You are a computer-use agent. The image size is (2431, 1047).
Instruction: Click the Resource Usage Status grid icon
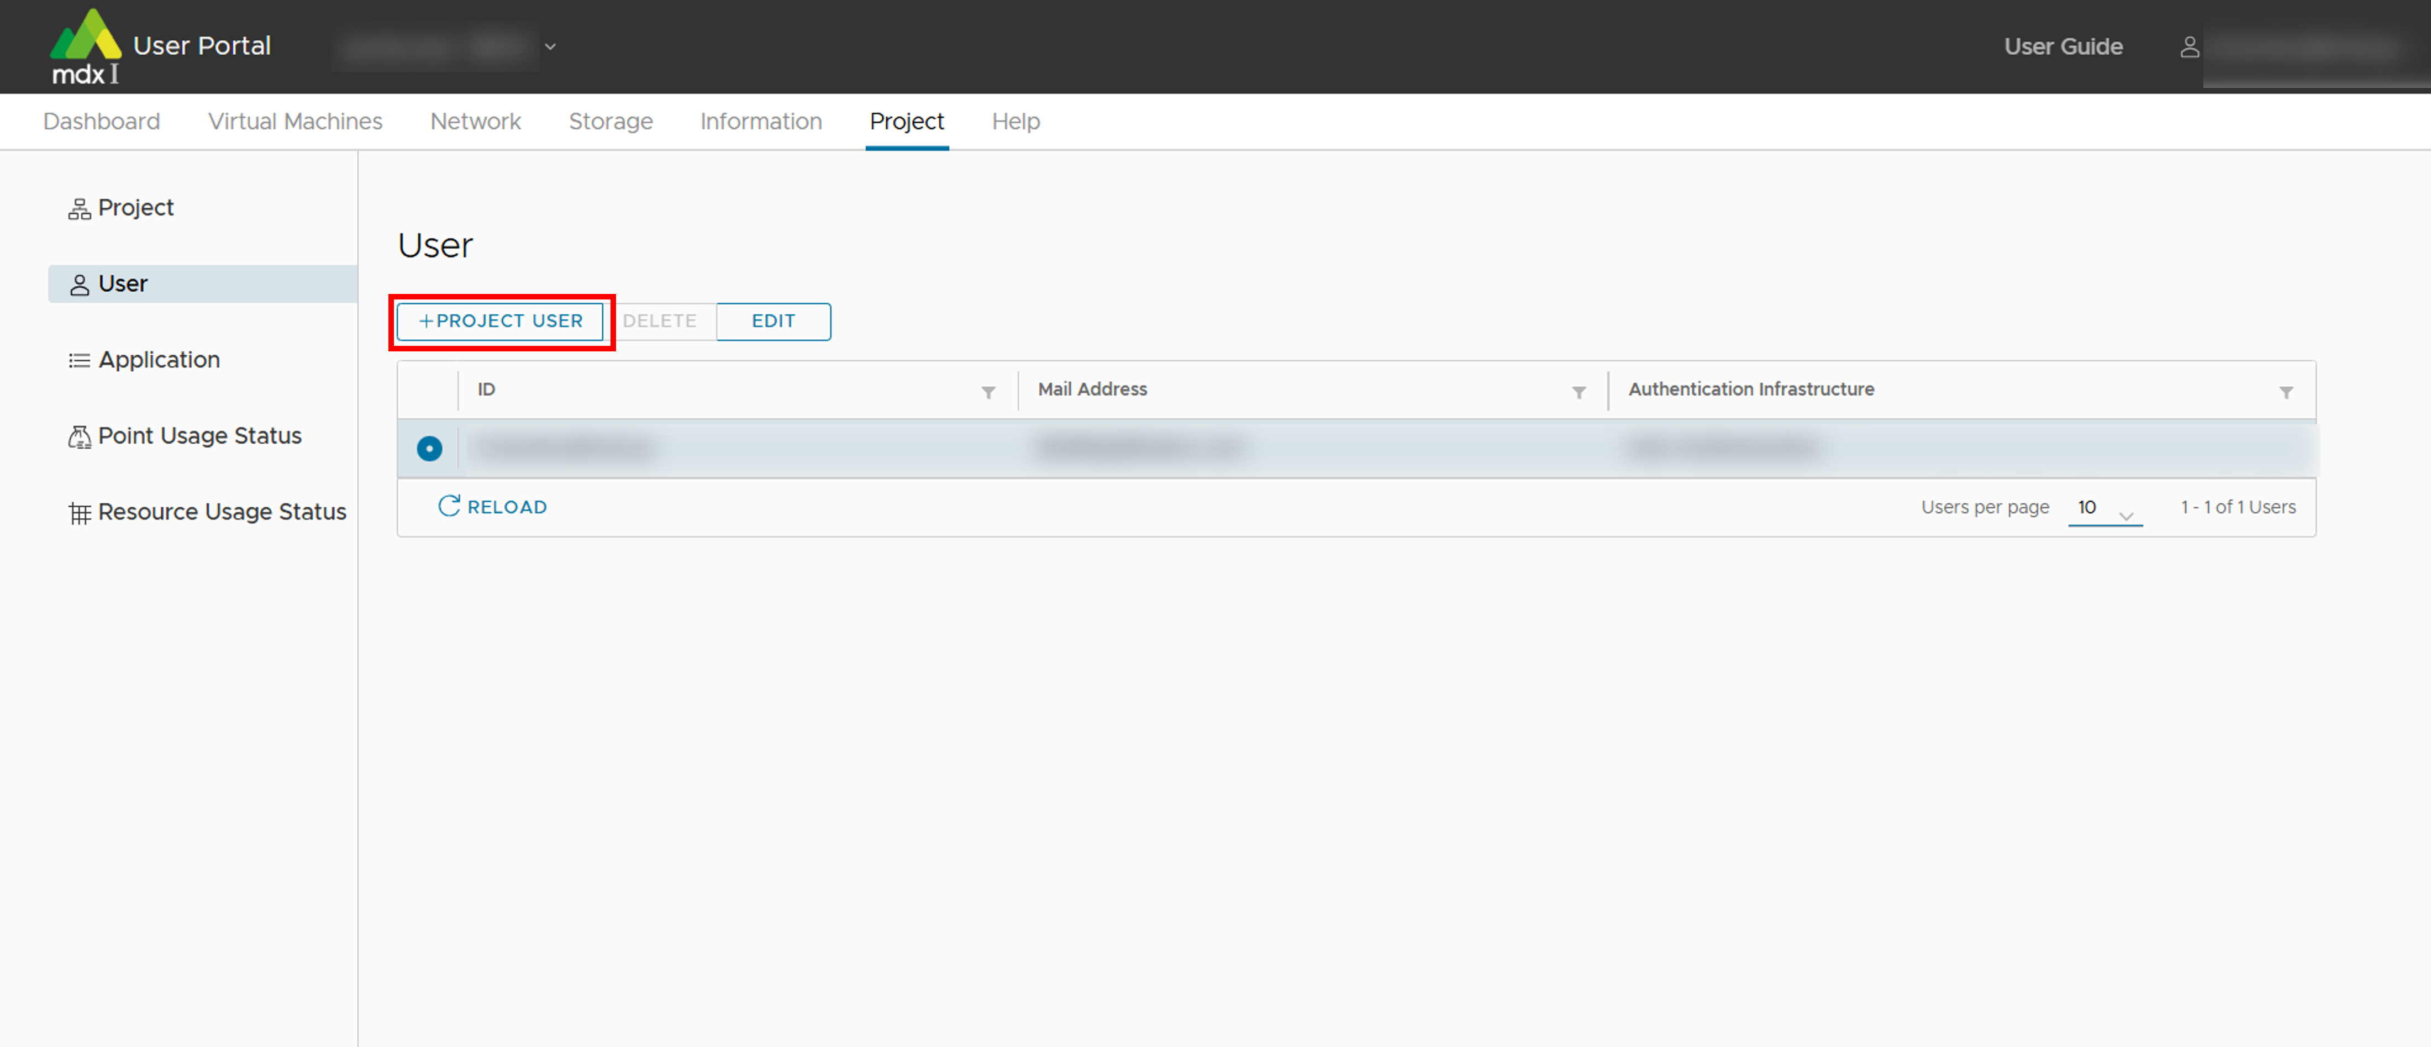click(x=79, y=513)
